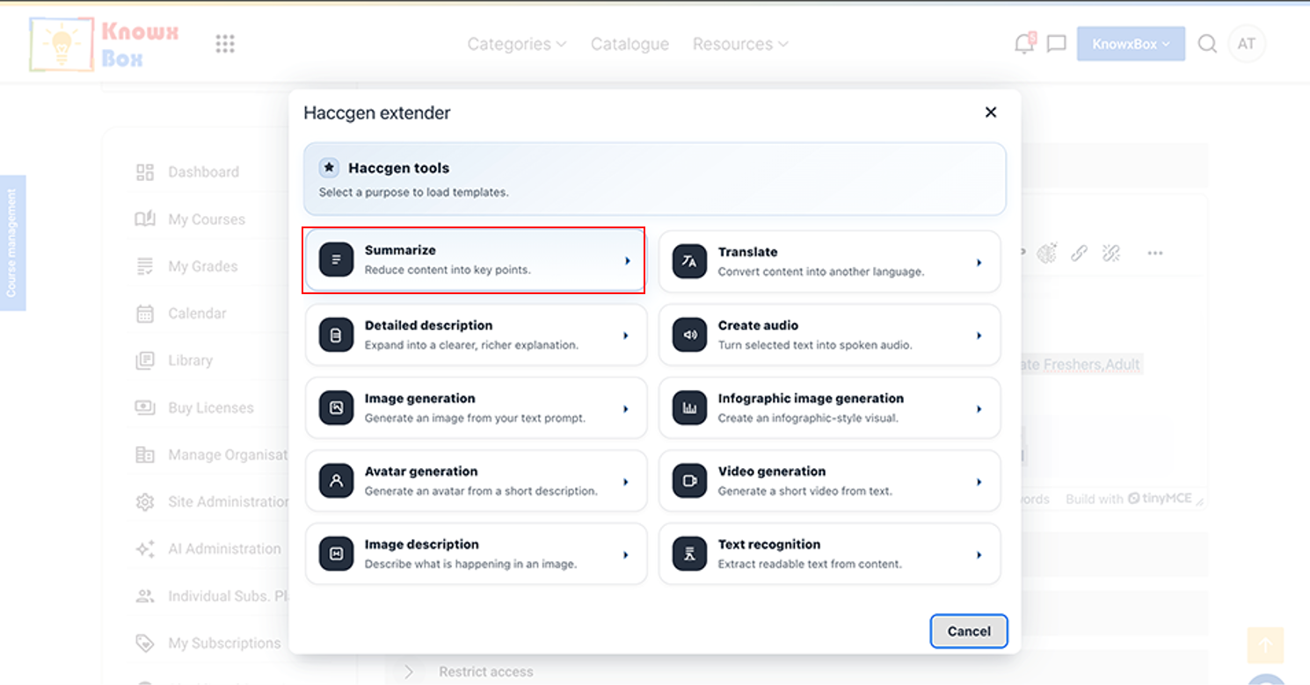The width and height of the screenshot is (1310, 685).
Task: Expand the Image description arrow
Action: pos(625,554)
